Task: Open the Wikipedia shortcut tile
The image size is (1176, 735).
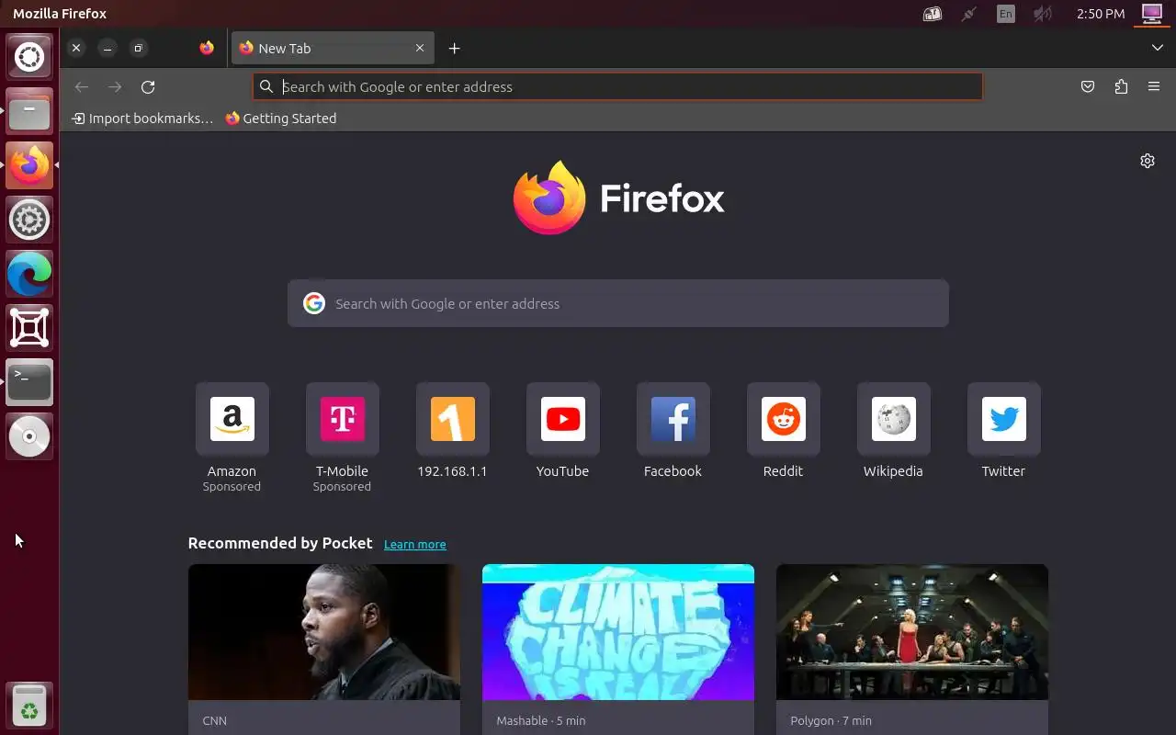Action: 894,419
